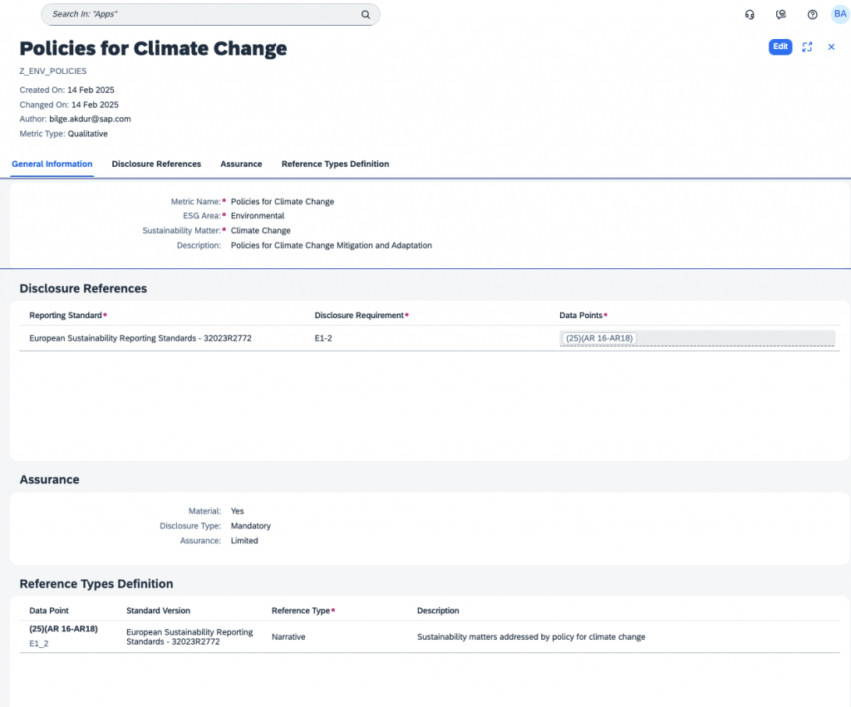
Task: Open the feedback chat icon
Action: tap(781, 15)
